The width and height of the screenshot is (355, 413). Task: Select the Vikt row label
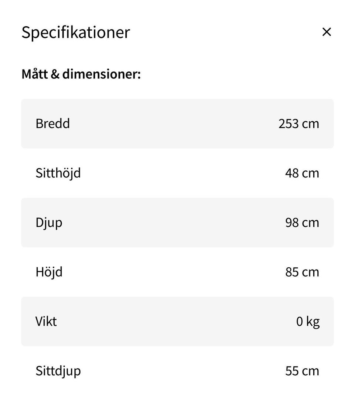coord(46,321)
